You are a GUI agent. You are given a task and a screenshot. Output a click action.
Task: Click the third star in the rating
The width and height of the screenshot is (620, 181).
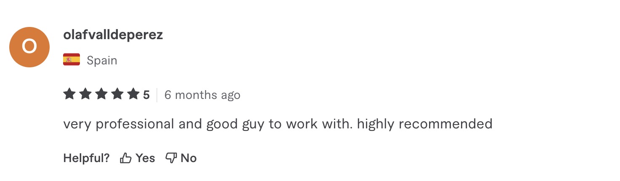click(101, 94)
